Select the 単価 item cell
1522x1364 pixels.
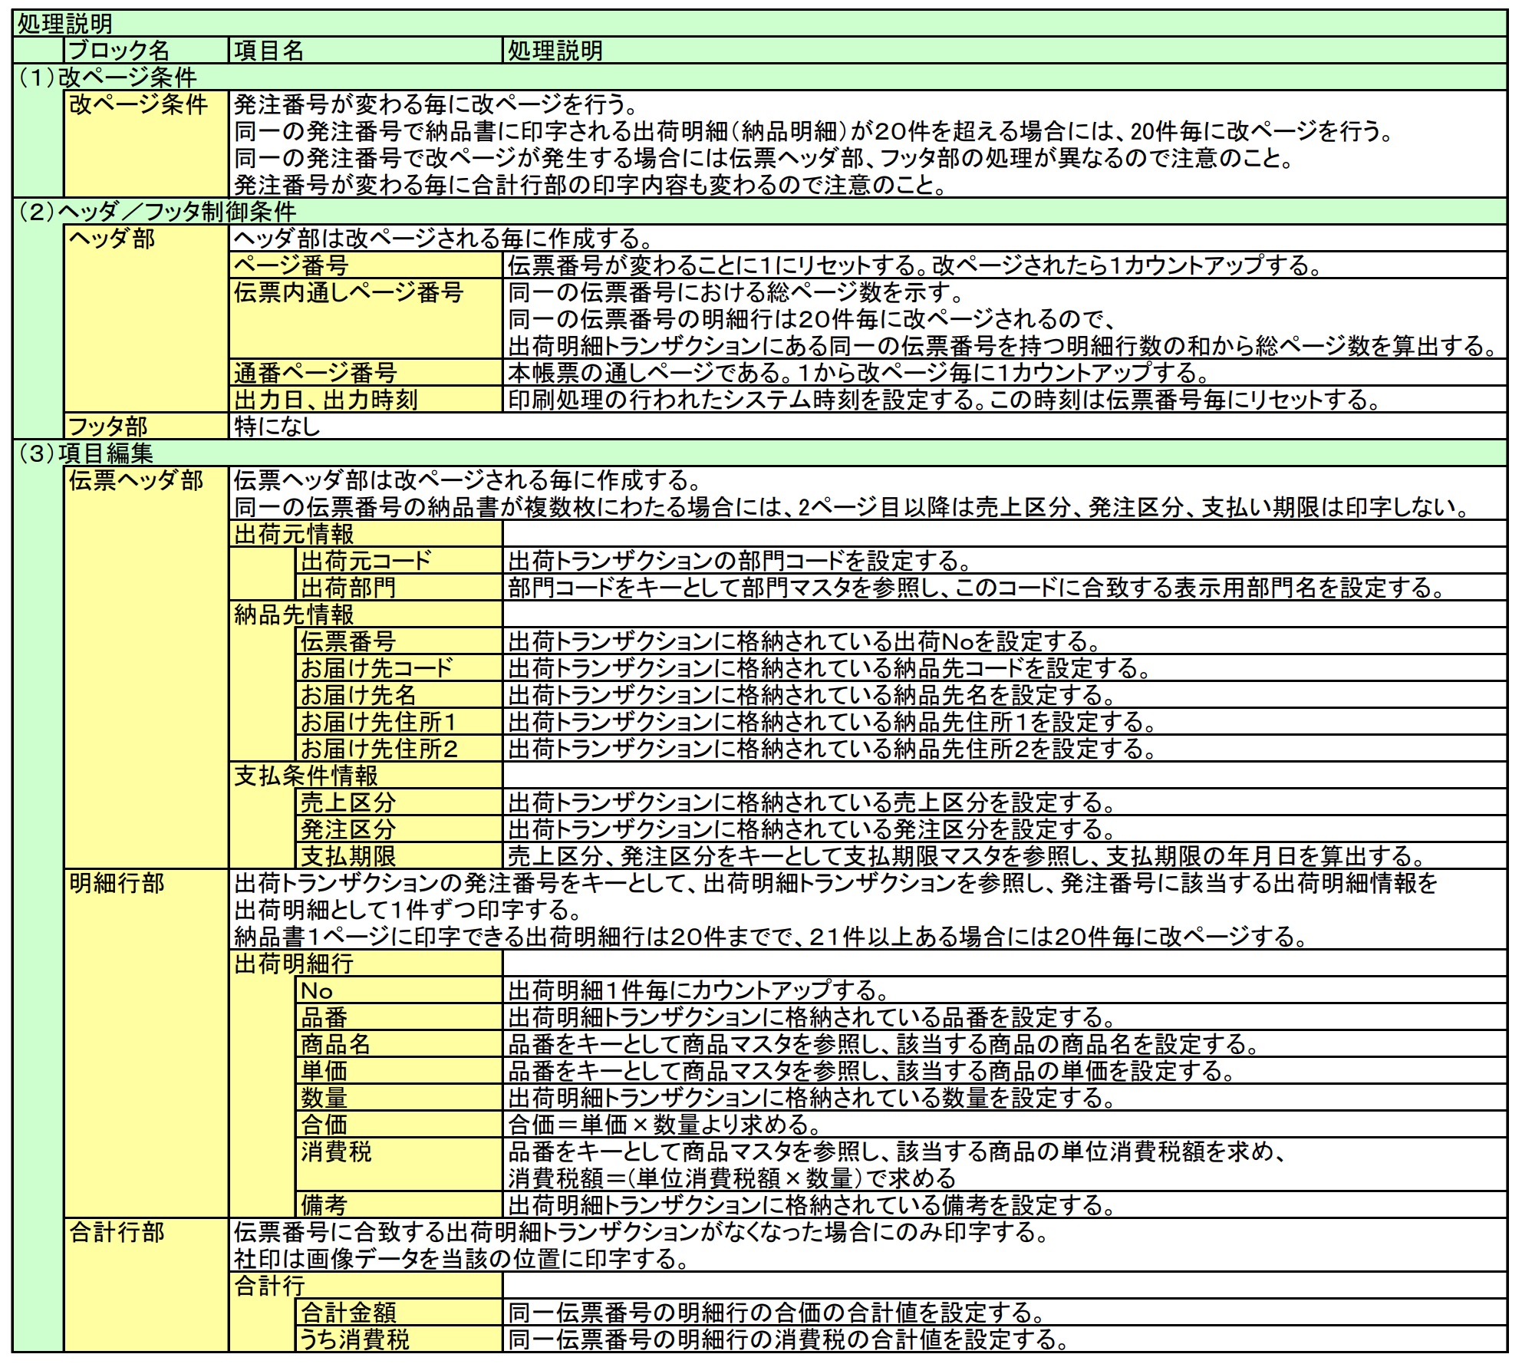coord(399,1071)
